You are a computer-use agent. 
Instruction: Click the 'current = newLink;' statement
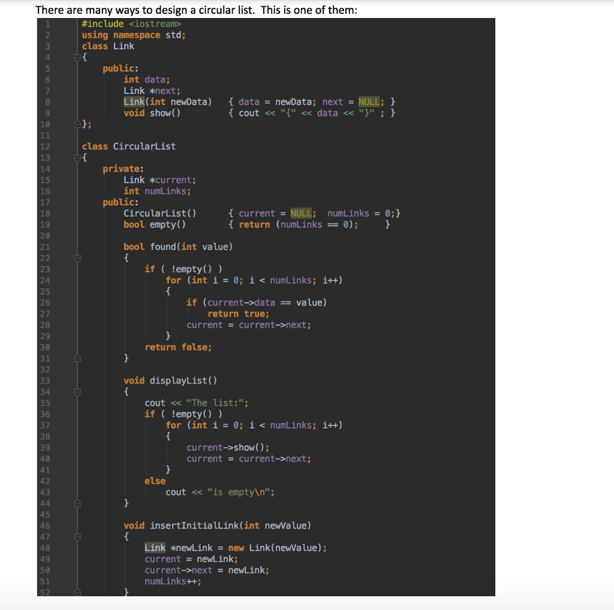(191, 559)
